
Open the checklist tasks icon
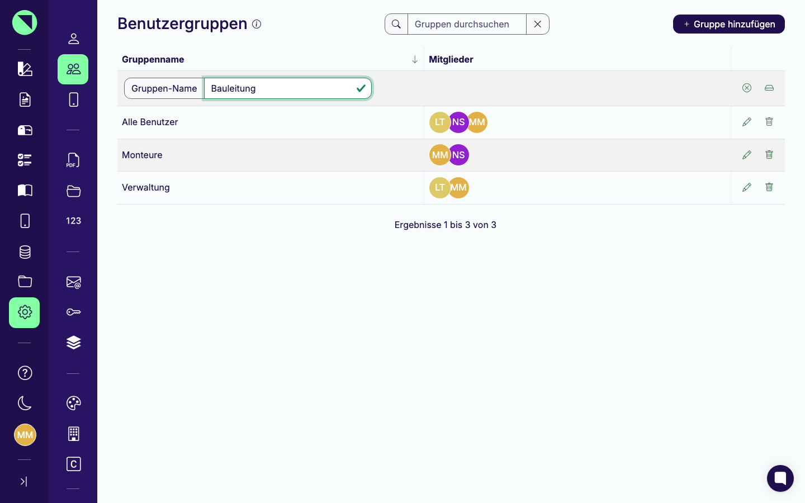[x=25, y=160]
